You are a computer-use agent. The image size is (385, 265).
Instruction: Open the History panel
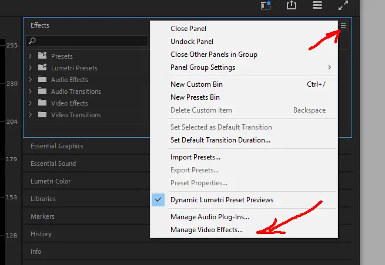coord(41,234)
